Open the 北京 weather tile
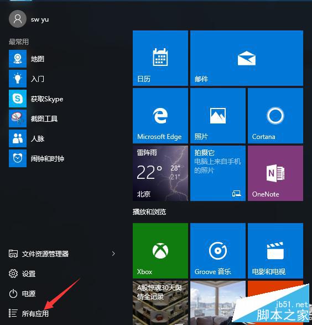Viewport: 312px width, 325px height. click(160, 173)
